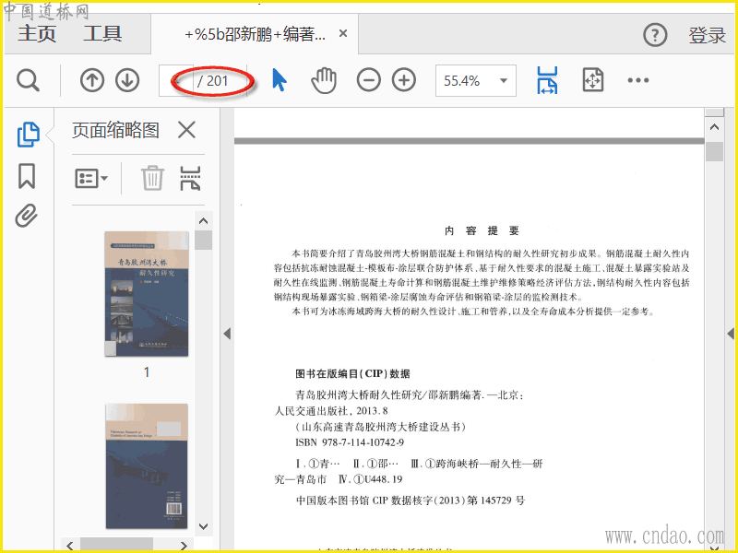Image resolution: width=738 pixels, height=553 pixels.
Task: Click the page number input field
Action: 176,81
